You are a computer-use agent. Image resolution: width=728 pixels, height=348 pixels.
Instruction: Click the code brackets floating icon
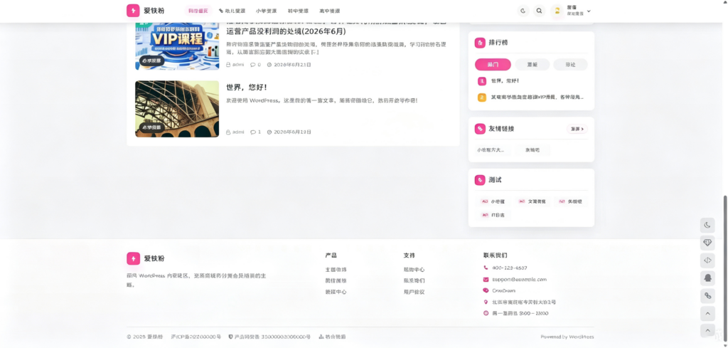tap(707, 260)
